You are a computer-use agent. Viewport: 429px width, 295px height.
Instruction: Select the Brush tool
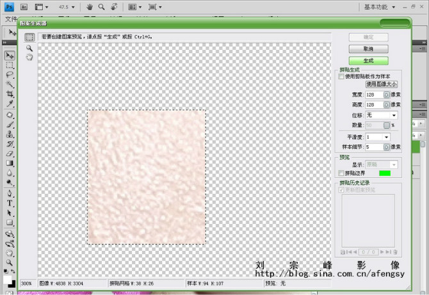[x=10, y=125]
